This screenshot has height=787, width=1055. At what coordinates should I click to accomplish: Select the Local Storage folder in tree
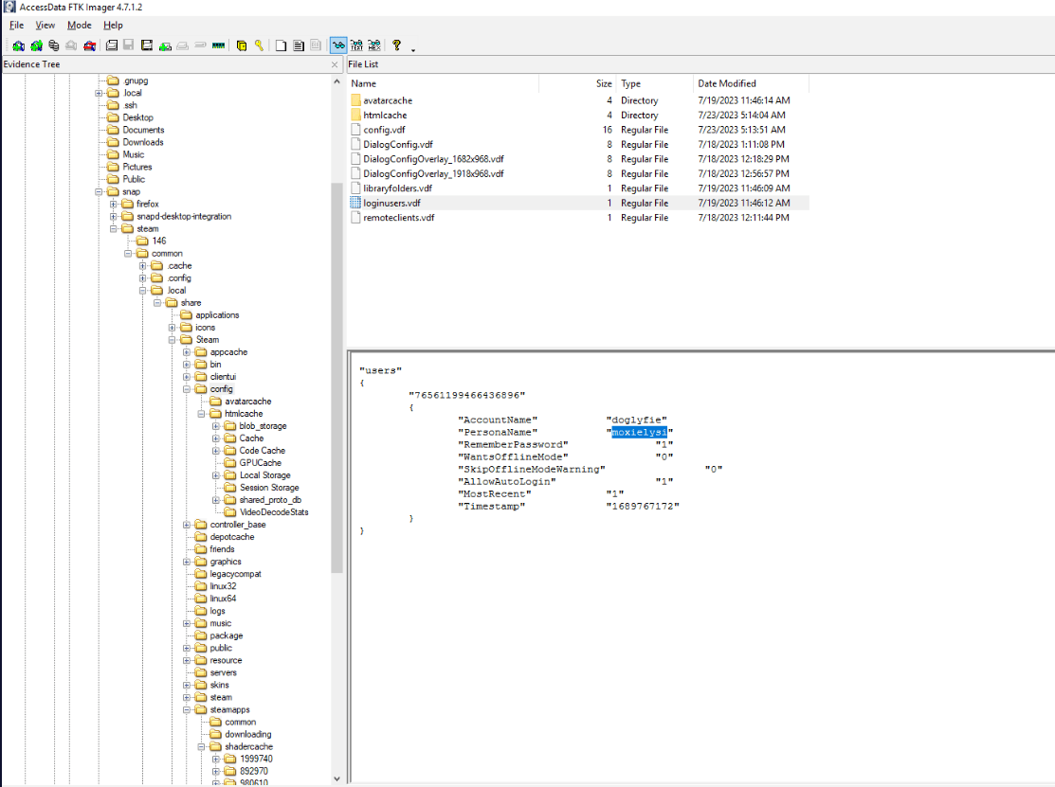tap(265, 475)
